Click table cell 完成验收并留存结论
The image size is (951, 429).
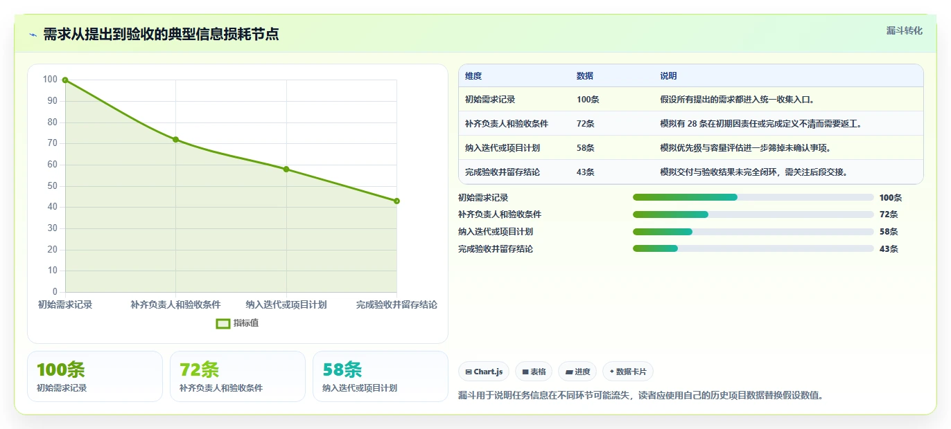point(503,172)
